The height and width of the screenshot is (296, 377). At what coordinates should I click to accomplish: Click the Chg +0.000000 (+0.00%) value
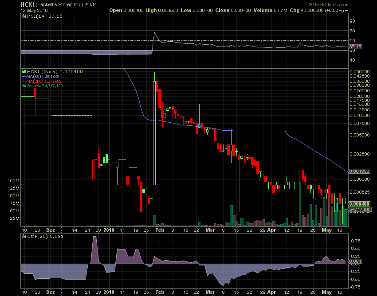pyautogui.click(x=317, y=10)
